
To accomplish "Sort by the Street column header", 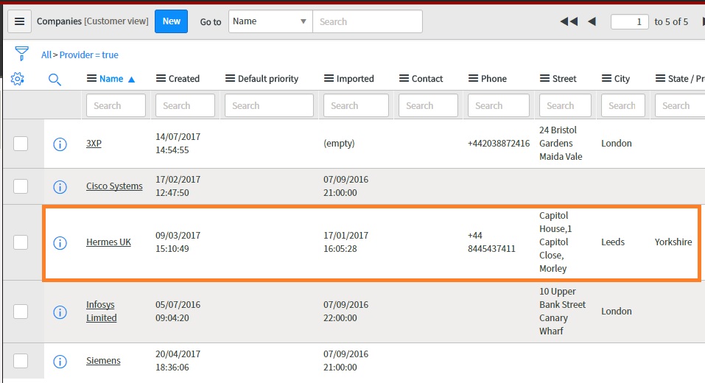I will click(564, 79).
